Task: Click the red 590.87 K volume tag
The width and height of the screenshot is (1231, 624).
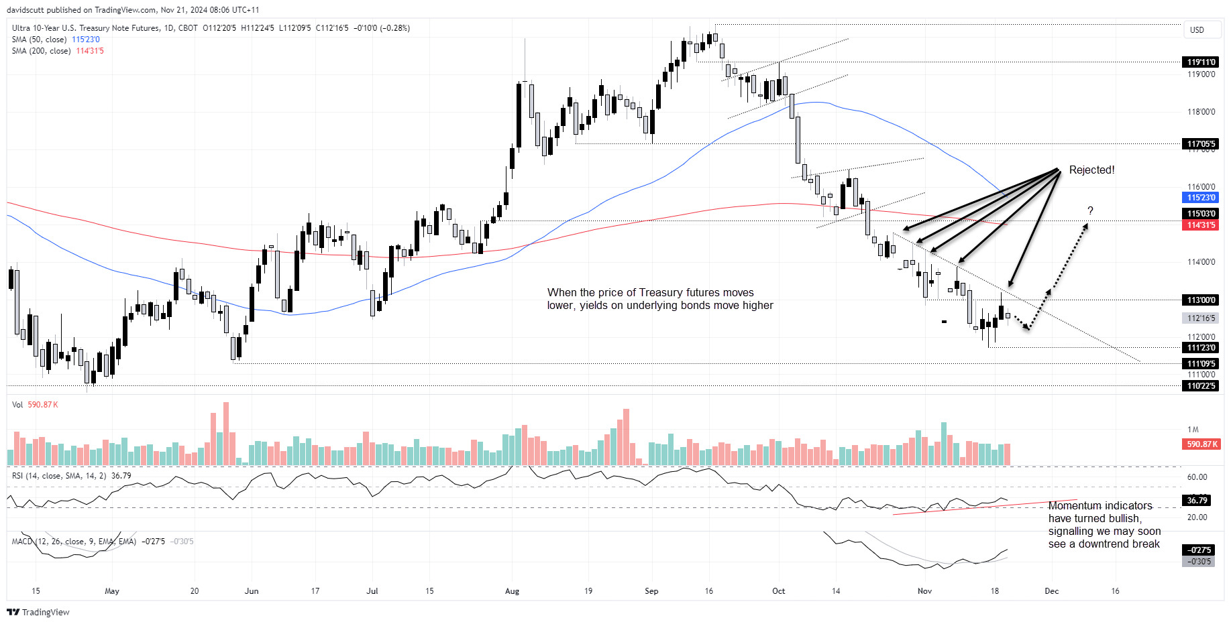Action: tap(1200, 444)
